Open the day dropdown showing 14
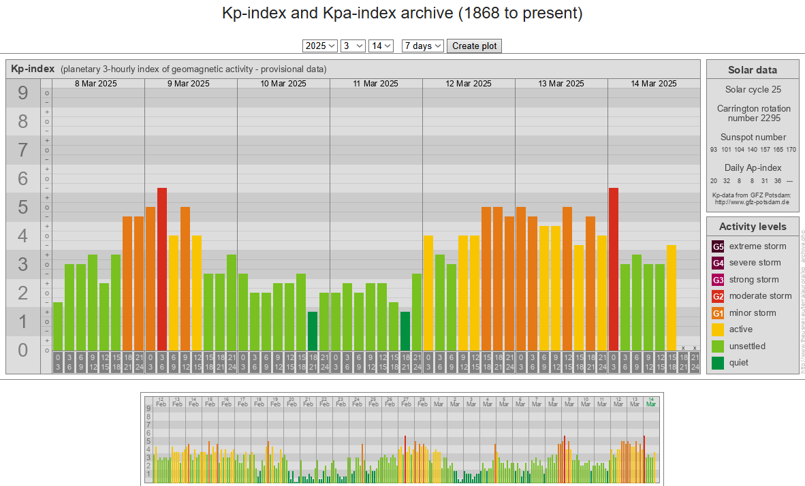The height and width of the screenshot is (486, 805). (x=381, y=46)
